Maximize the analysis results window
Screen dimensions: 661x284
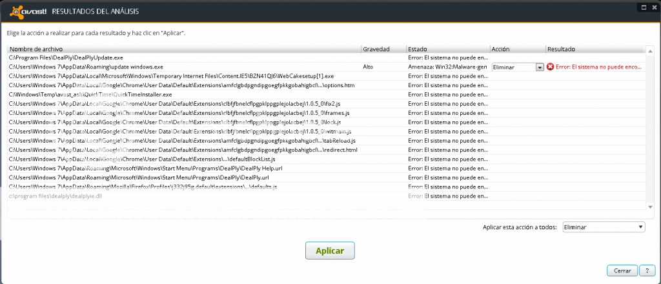click(643, 7)
